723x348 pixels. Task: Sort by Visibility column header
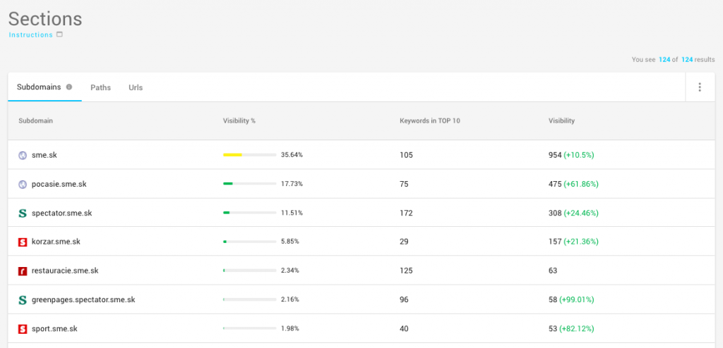pos(561,120)
